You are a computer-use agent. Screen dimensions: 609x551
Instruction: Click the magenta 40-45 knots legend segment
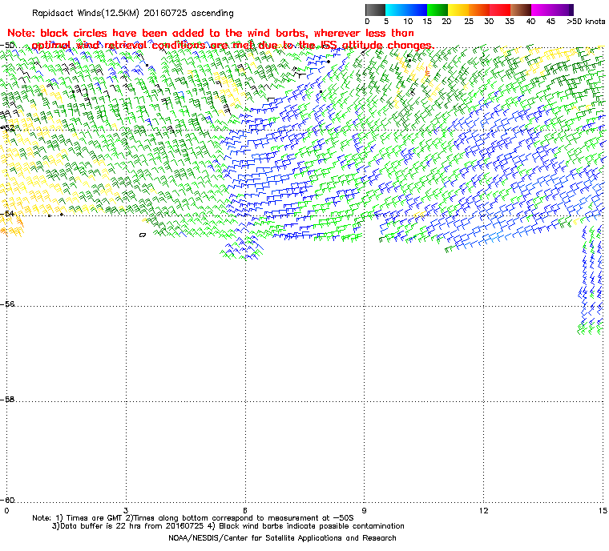tap(542, 10)
